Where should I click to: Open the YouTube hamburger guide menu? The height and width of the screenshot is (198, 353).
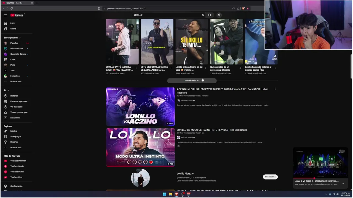5,15
